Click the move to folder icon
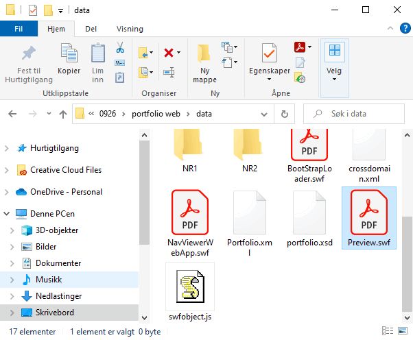 coord(143,53)
